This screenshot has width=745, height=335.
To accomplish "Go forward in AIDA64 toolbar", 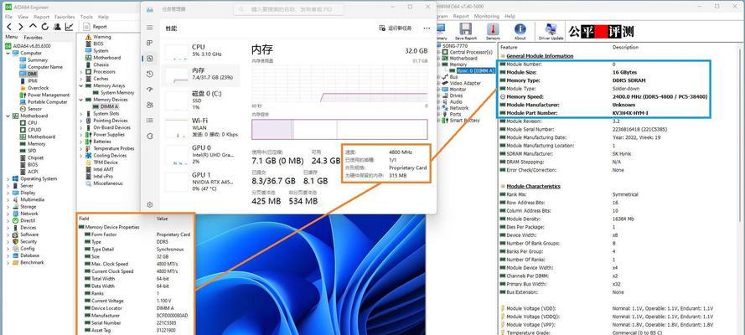I will [20, 27].
